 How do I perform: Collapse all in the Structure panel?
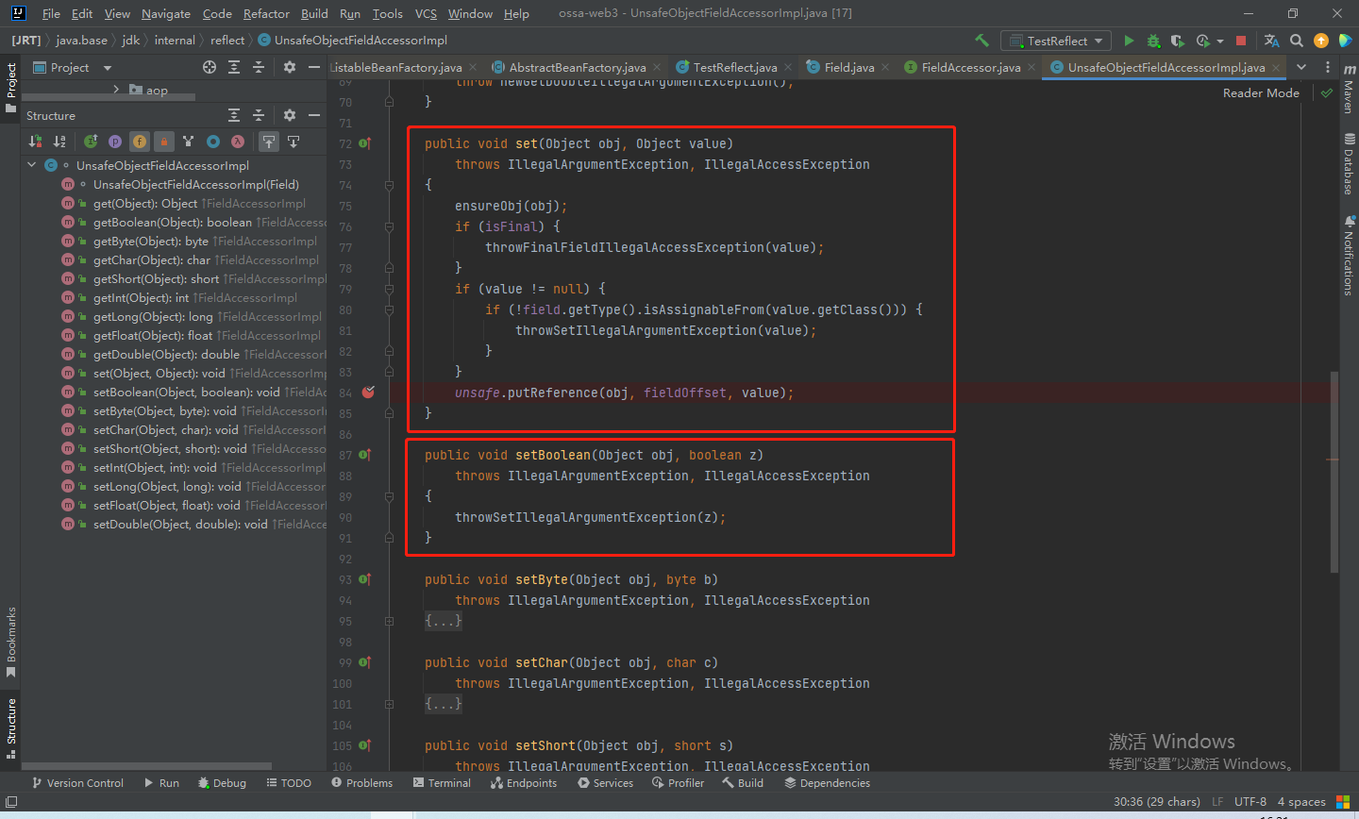click(259, 115)
